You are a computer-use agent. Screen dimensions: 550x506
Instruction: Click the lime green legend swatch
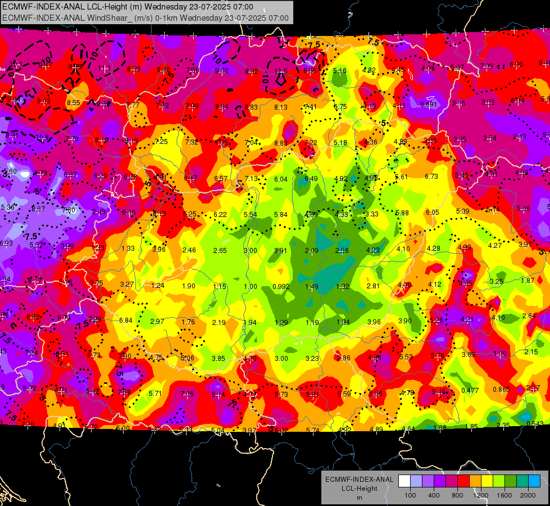pos(499,481)
